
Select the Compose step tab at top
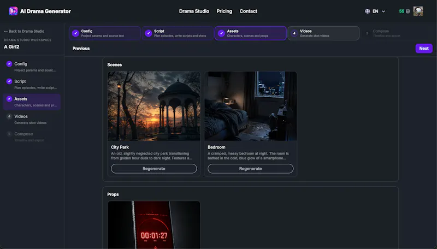coord(397,33)
